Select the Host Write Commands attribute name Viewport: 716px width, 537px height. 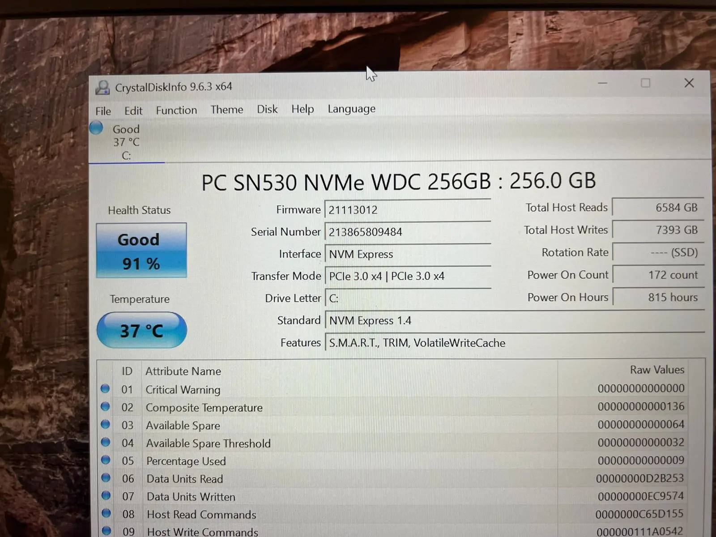tap(203, 532)
